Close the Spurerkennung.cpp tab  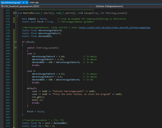coord(27,2)
